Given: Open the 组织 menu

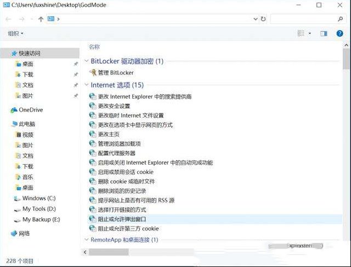Looking at the screenshot, I should (15, 33).
